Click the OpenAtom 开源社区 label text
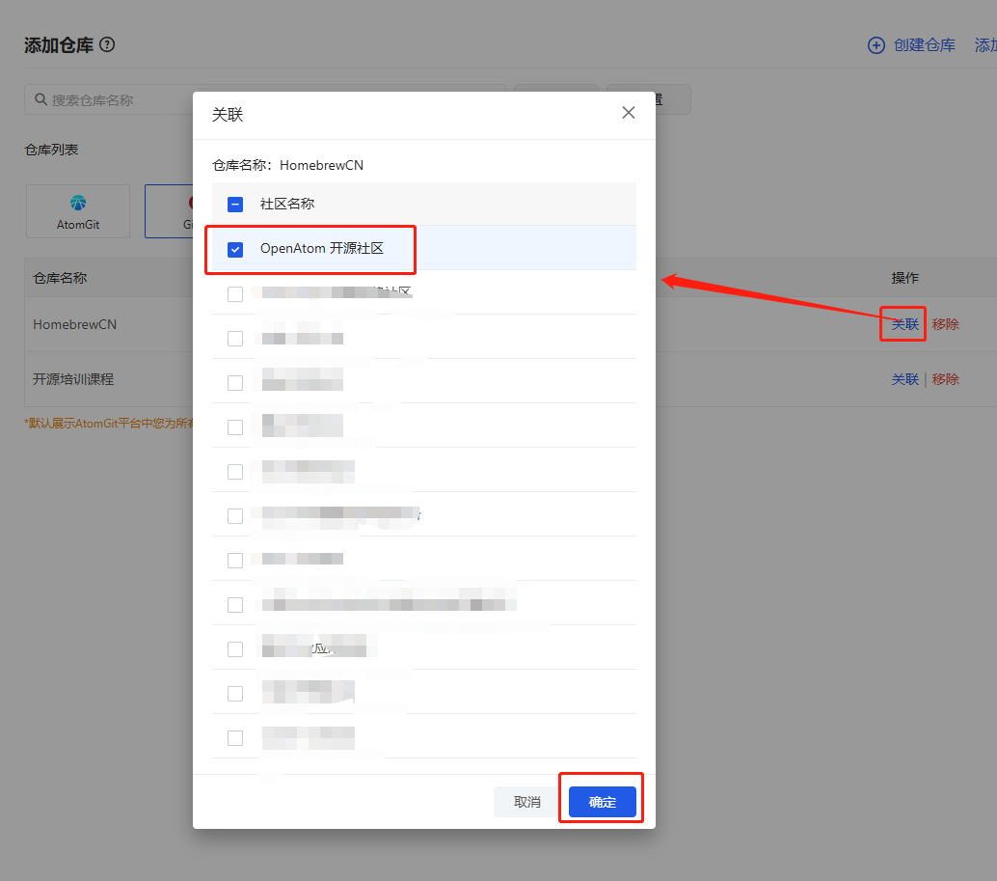This screenshot has height=881, width=997. [322, 248]
